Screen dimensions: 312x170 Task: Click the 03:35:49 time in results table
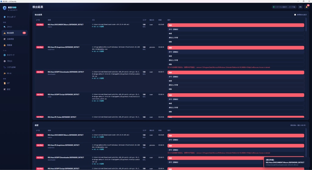pyautogui.click(x=161, y=25)
